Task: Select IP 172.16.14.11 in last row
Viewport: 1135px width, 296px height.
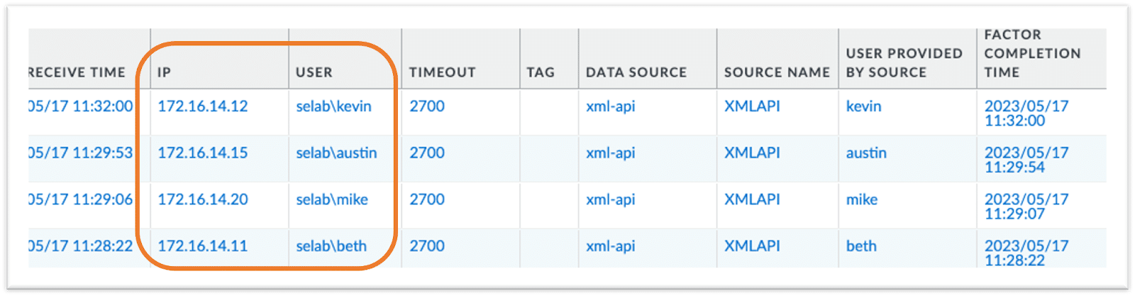Action: click(202, 246)
